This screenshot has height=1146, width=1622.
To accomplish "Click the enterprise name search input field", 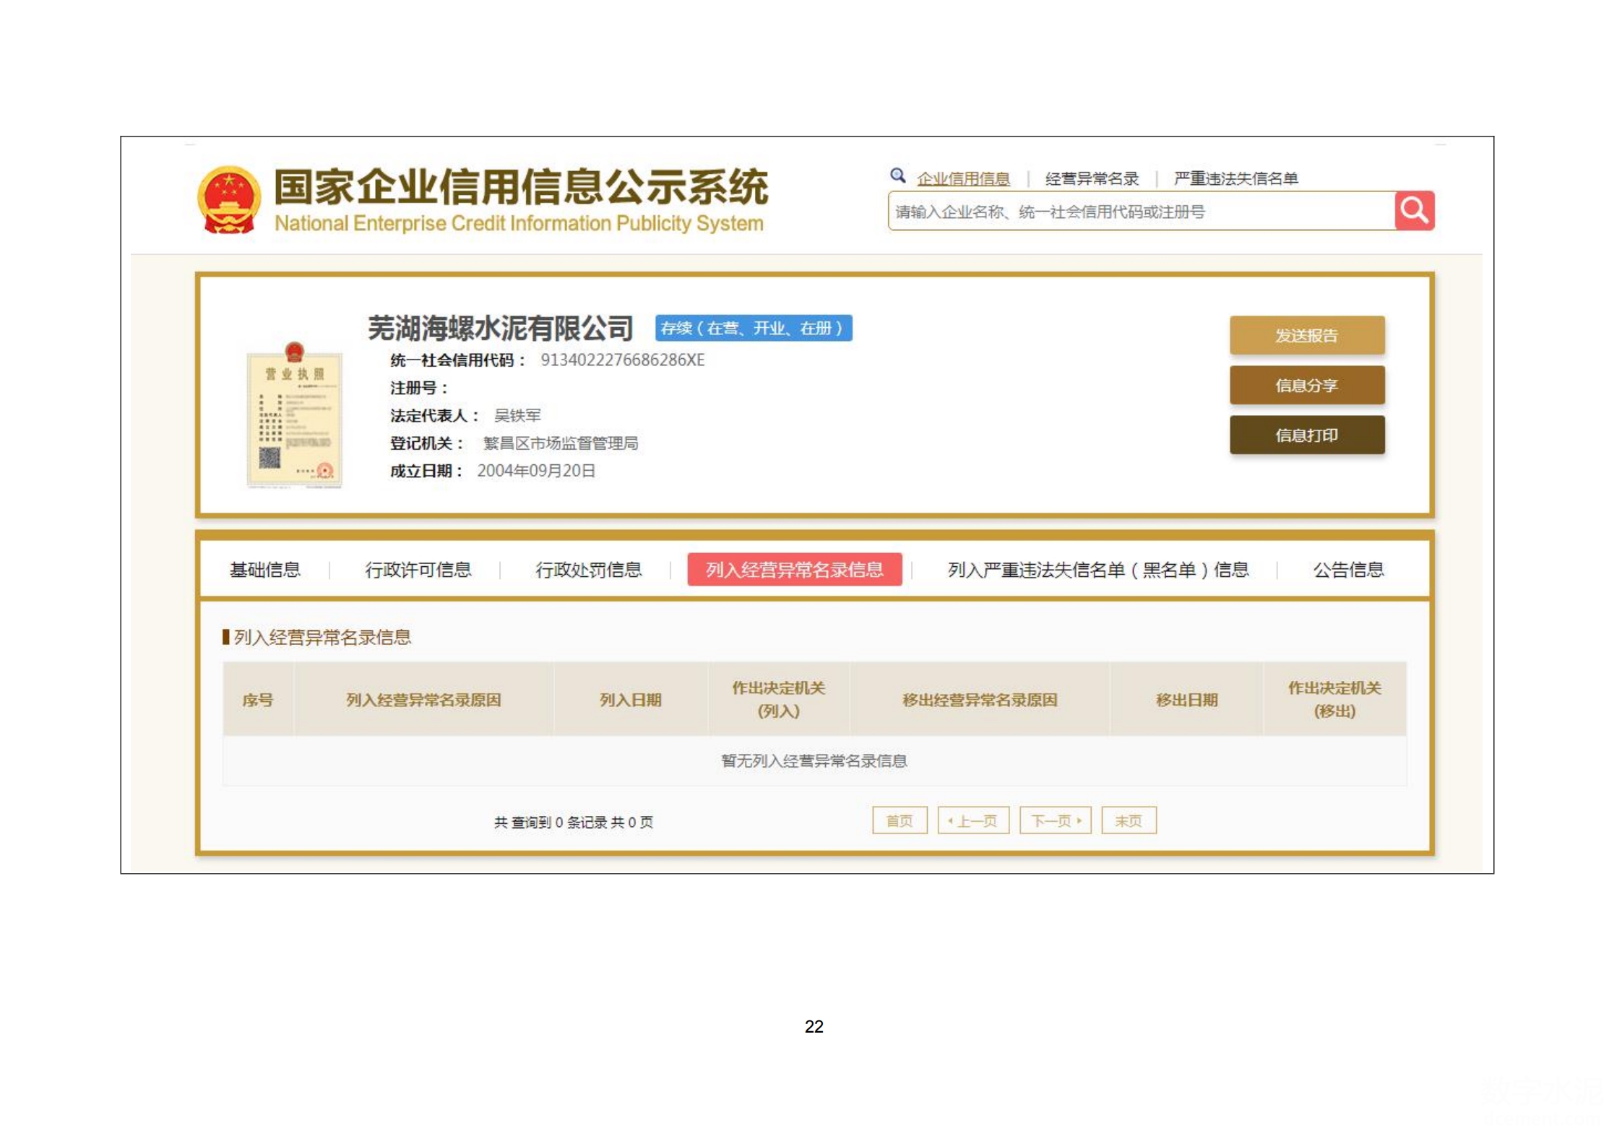I will pyautogui.click(x=1140, y=212).
